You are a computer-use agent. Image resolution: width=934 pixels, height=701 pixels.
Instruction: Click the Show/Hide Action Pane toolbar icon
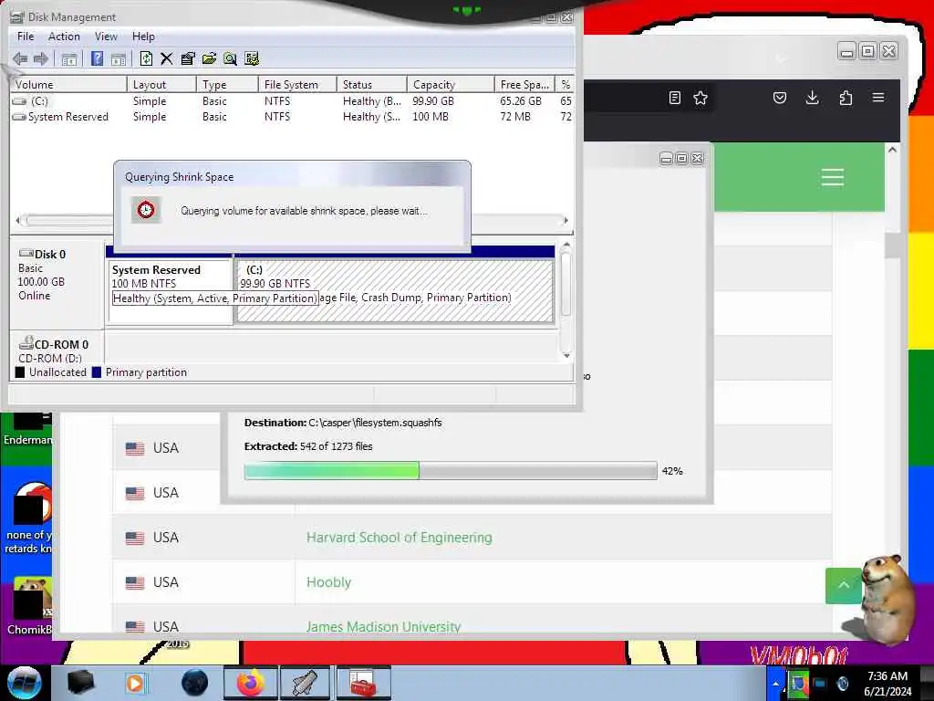coord(118,58)
